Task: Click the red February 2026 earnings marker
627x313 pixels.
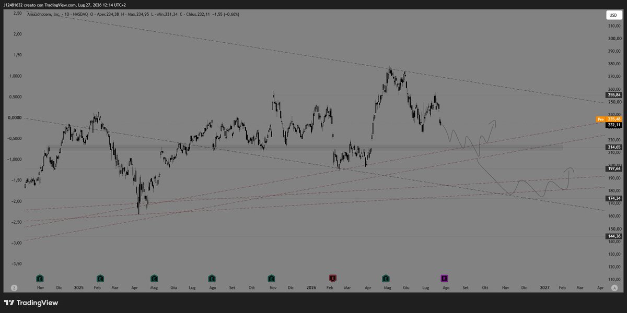Action: 332,278
